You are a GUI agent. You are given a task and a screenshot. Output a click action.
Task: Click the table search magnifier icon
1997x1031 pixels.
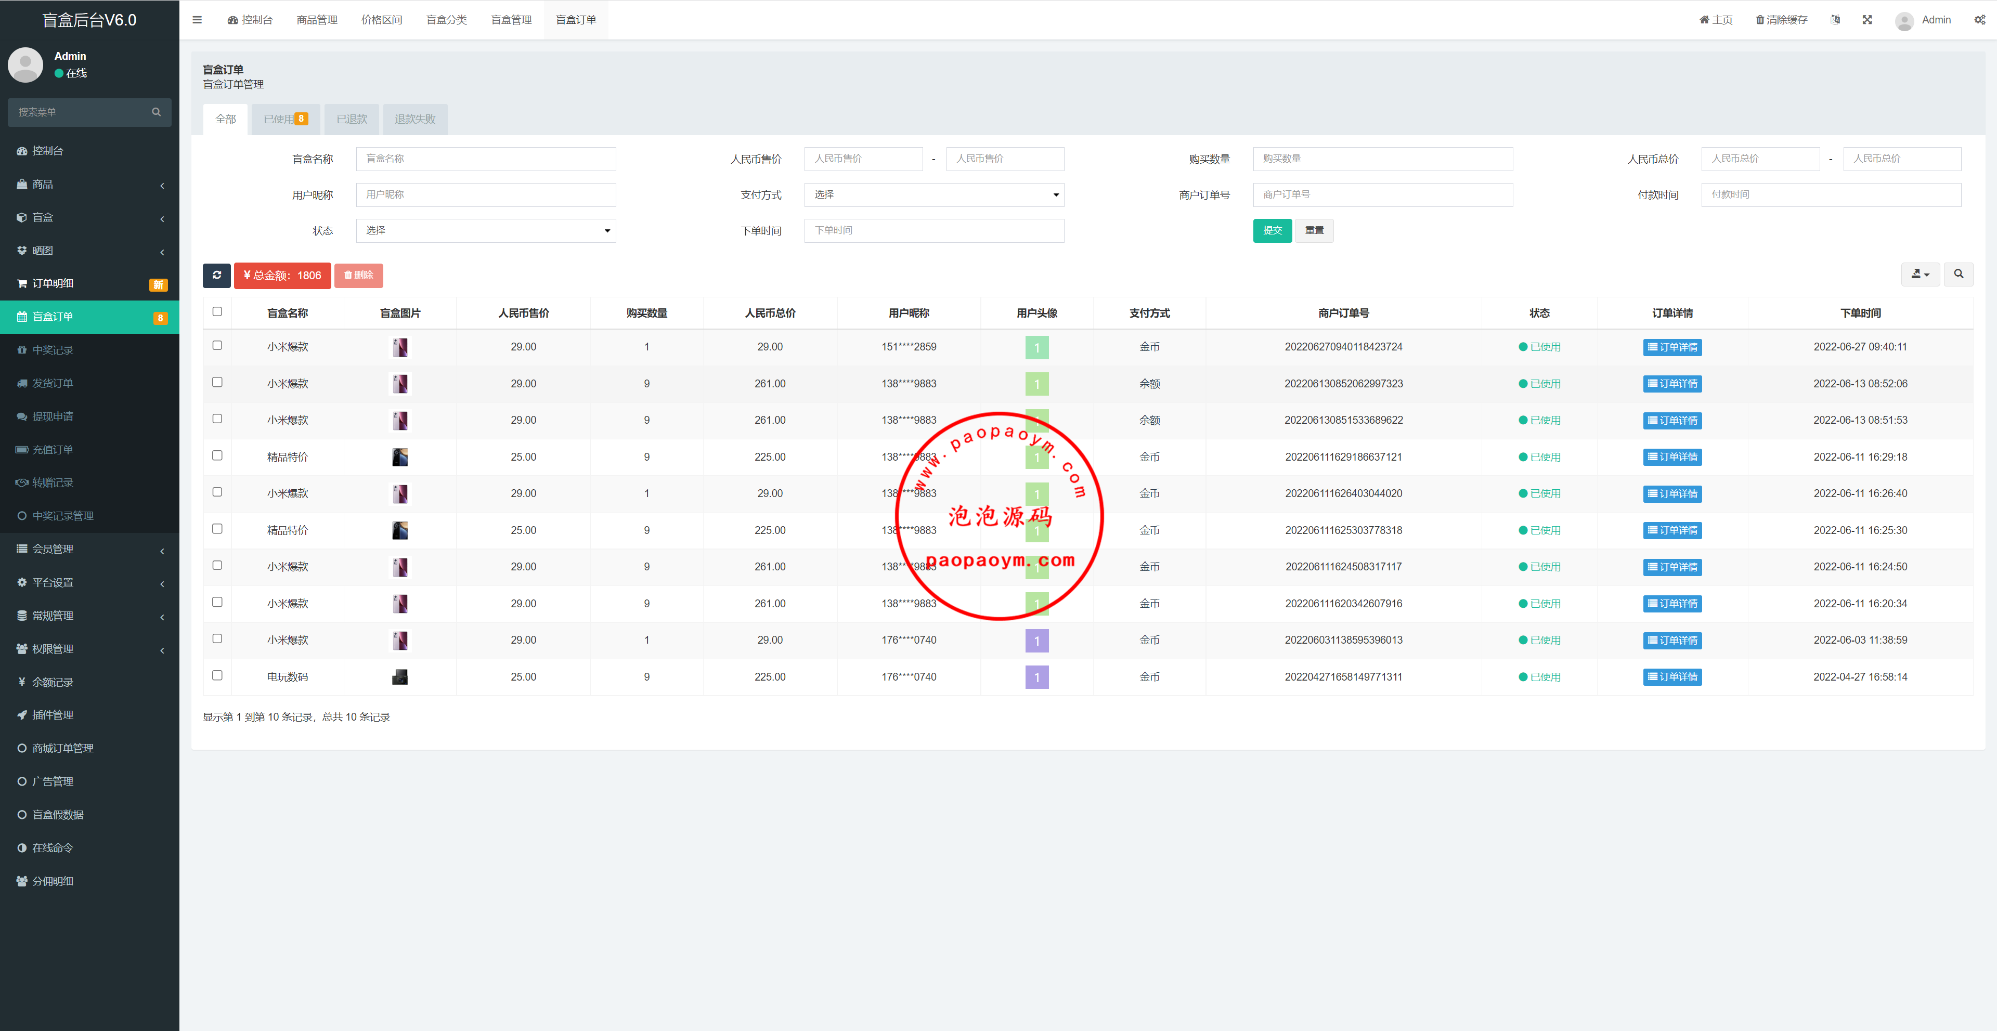[x=1958, y=275]
